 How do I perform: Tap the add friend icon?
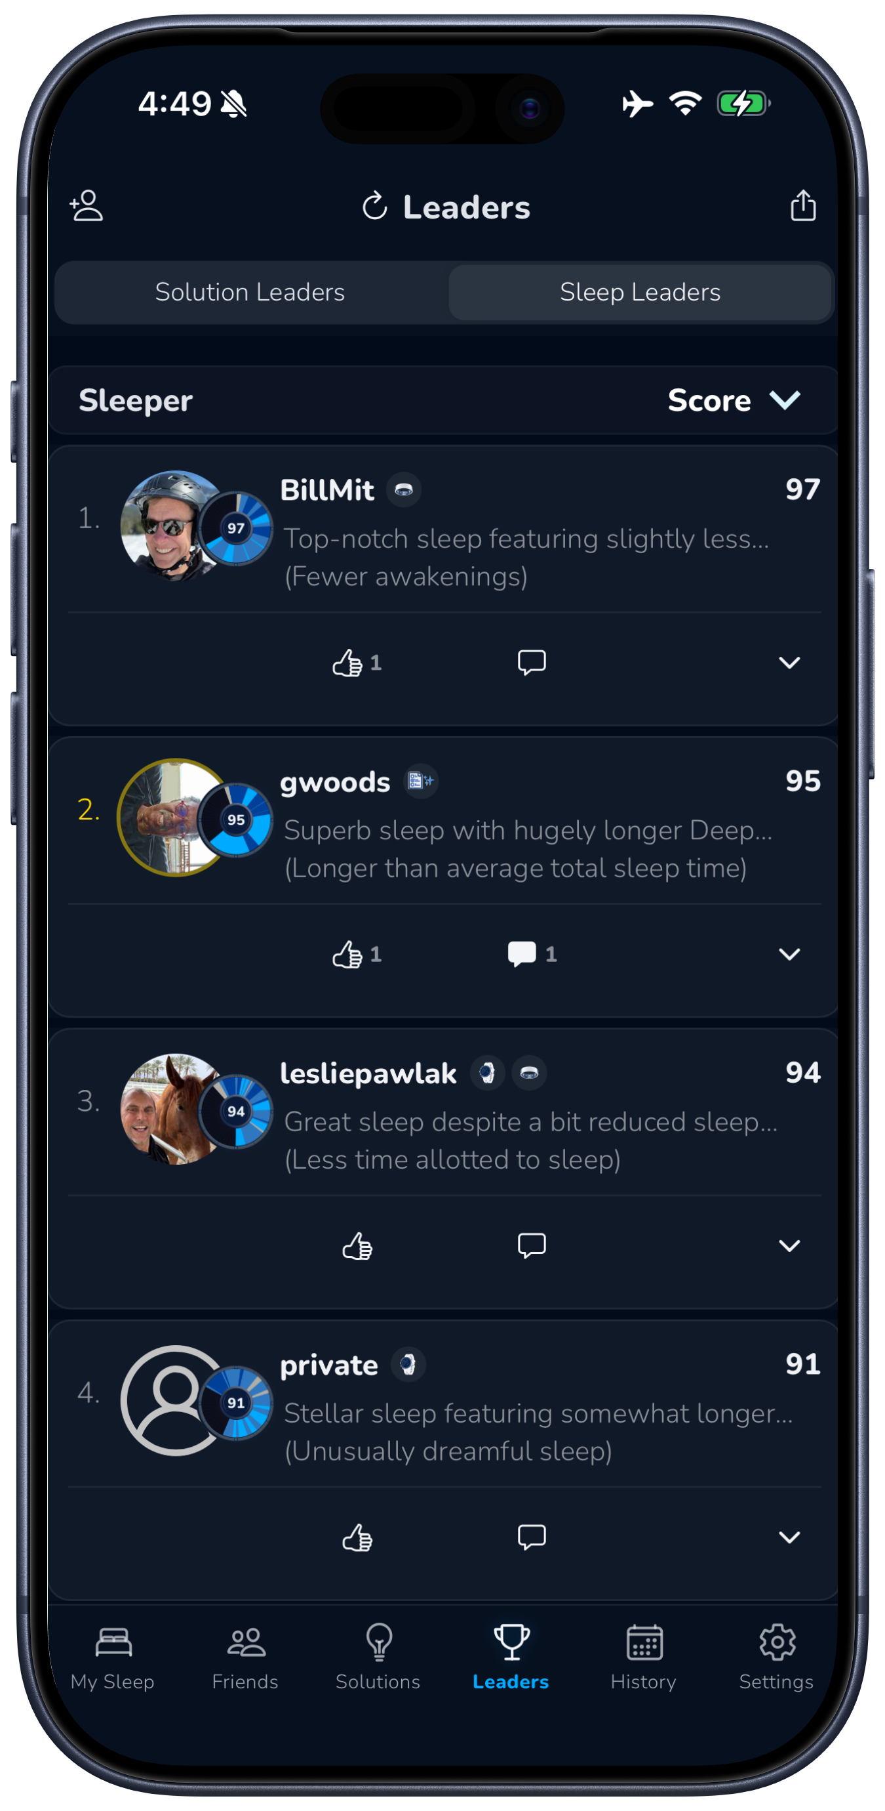[87, 205]
